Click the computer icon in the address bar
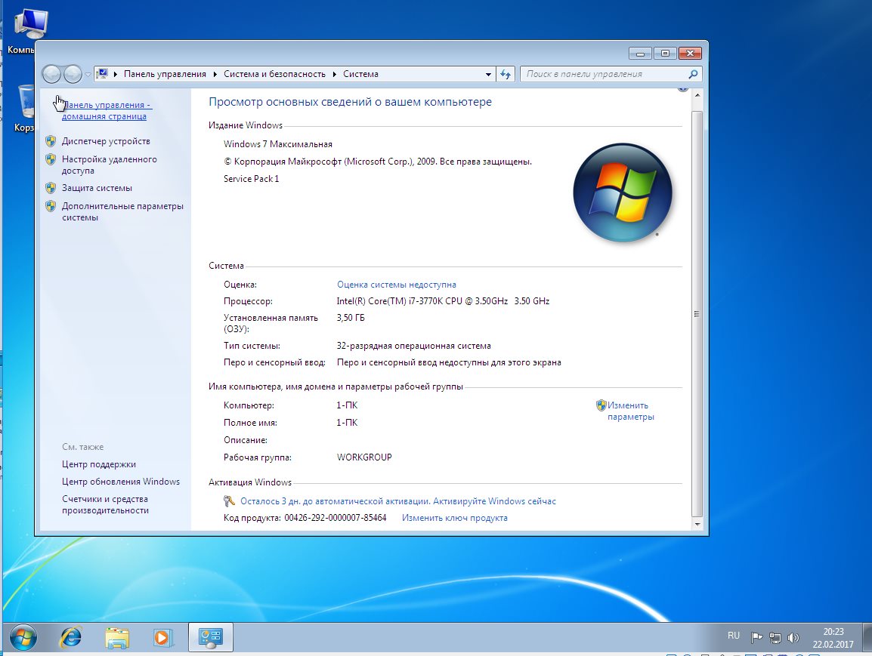 click(102, 73)
